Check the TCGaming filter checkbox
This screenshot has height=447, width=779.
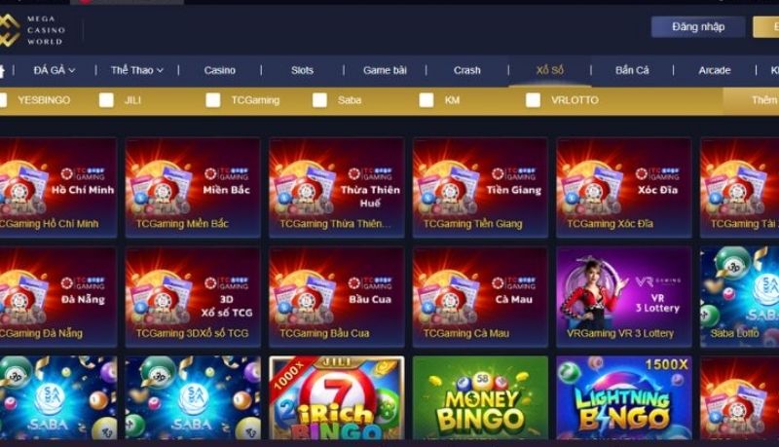coord(213,100)
